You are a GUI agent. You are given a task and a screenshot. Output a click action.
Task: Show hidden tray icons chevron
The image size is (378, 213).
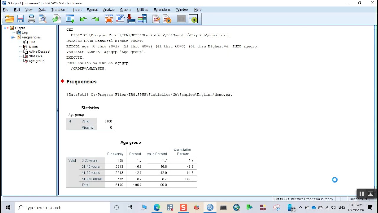[300, 208]
